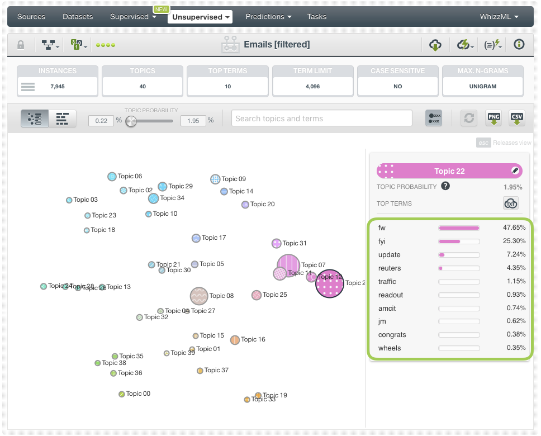The width and height of the screenshot is (541, 436).
Task: Click the search topics and terms field
Action: coord(321,118)
